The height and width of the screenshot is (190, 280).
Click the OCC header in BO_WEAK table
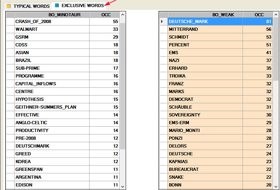pos(258,15)
